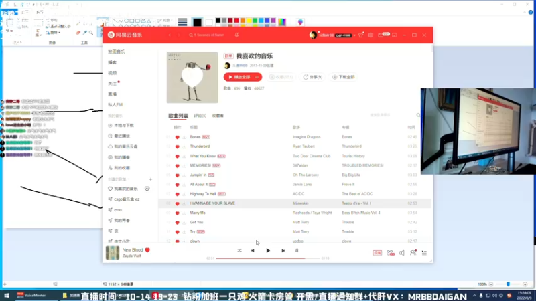The image size is (536, 301).
Task: Open album TROUBLED MEMORIES! link
Action: pyautogui.click(x=362, y=165)
